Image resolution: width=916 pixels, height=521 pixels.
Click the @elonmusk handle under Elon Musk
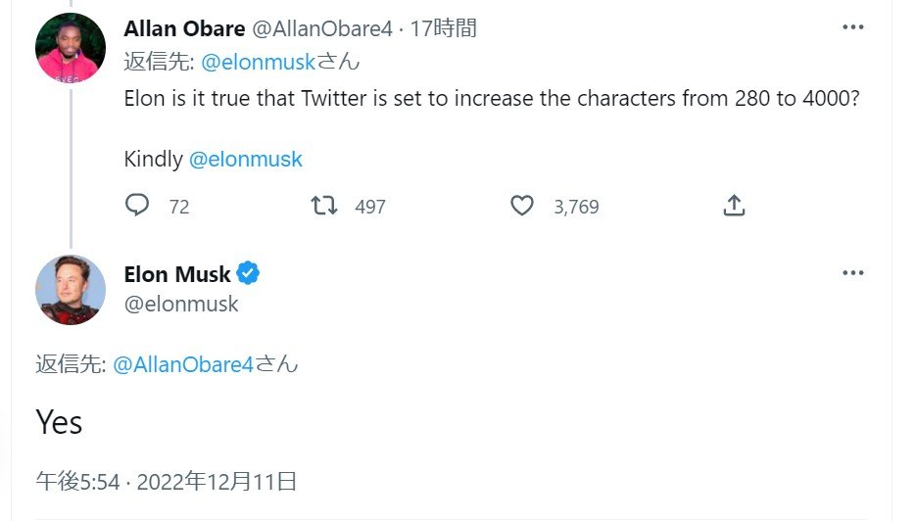[181, 305]
